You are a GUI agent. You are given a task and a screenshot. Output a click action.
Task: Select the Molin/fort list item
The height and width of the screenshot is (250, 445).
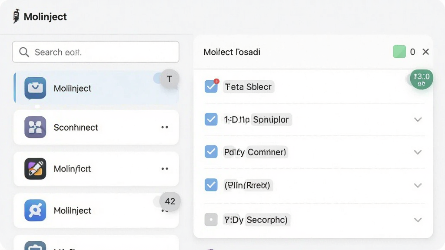96,169
